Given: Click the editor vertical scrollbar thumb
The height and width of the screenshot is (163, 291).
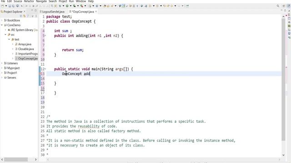Looking at the screenshot, I should click(x=283, y=80).
